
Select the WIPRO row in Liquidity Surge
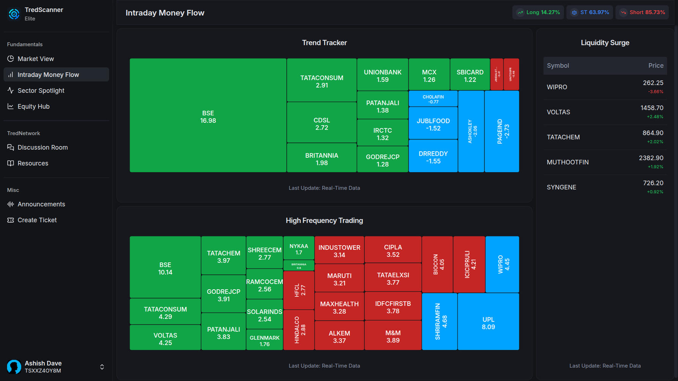[605, 87]
